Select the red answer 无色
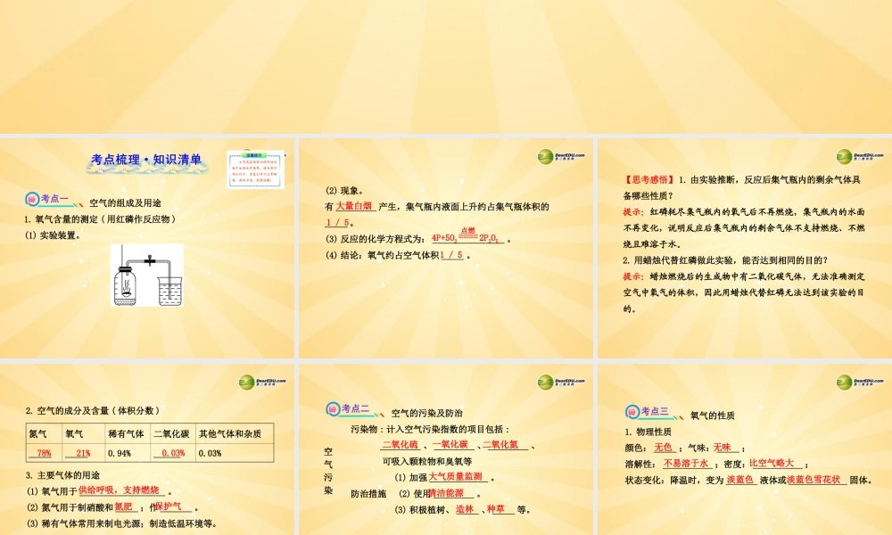Image resolution: width=892 pixels, height=535 pixels. (x=663, y=448)
